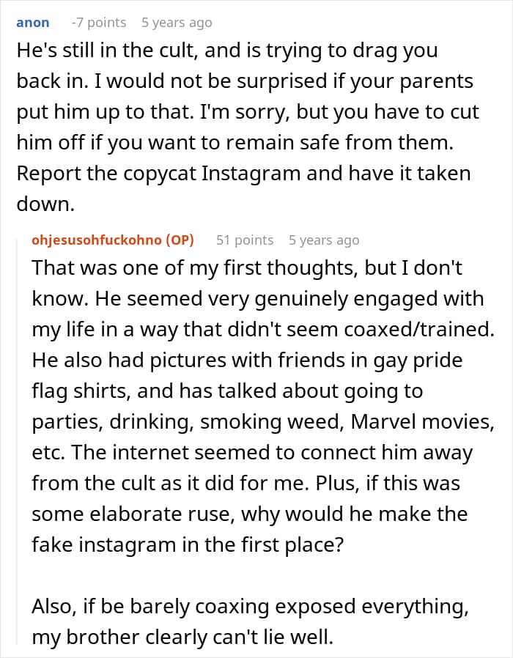Click the timestamp on anon's comment
The width and height of the screenshot is (513, 658).
(177, 23)
